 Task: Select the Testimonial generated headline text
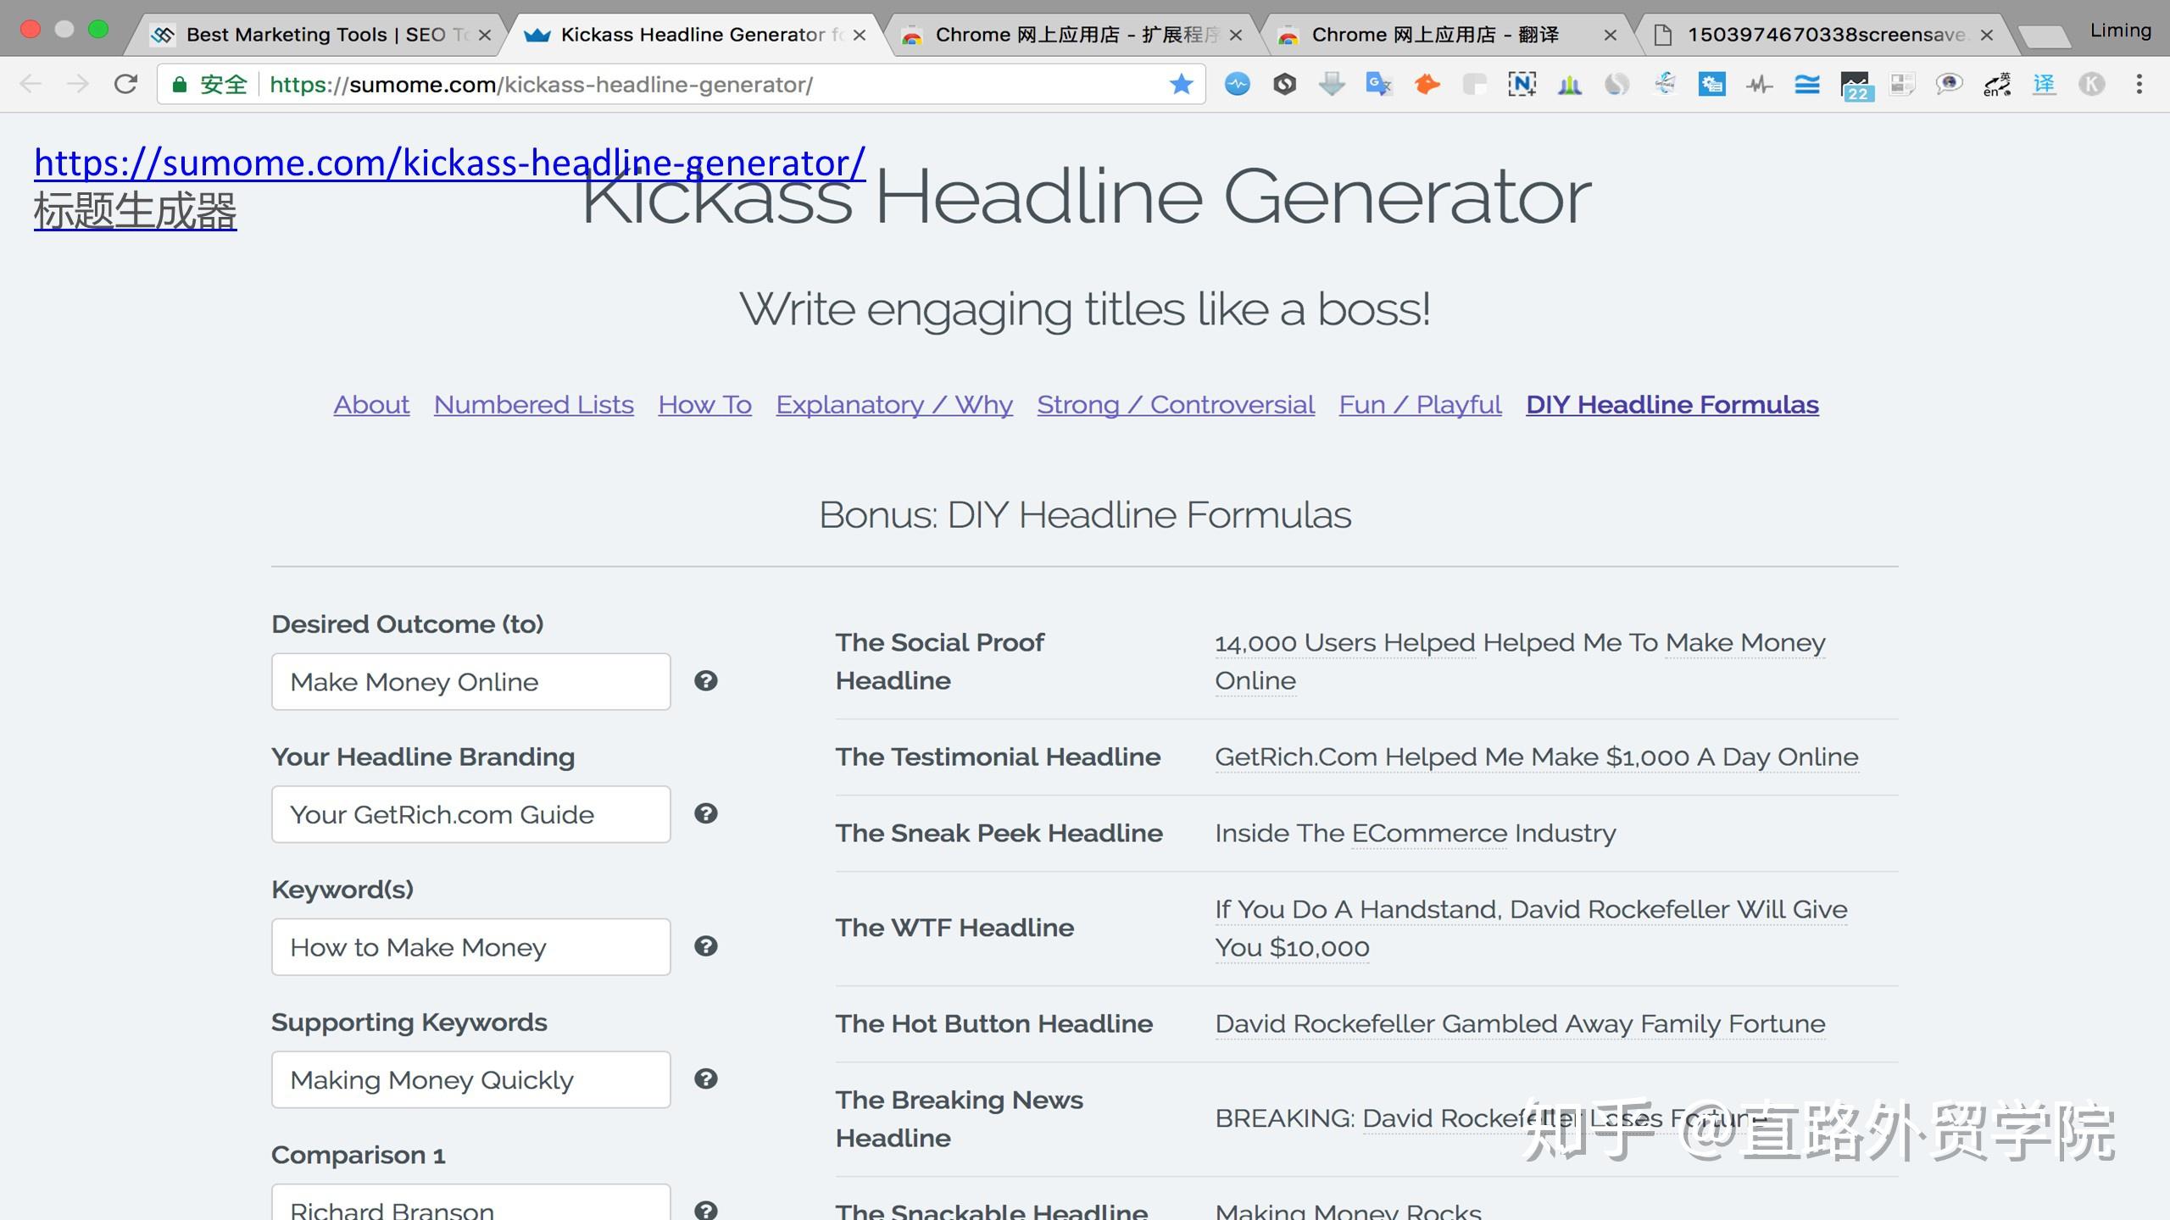pyautogui.click(x=1537, y=757)
